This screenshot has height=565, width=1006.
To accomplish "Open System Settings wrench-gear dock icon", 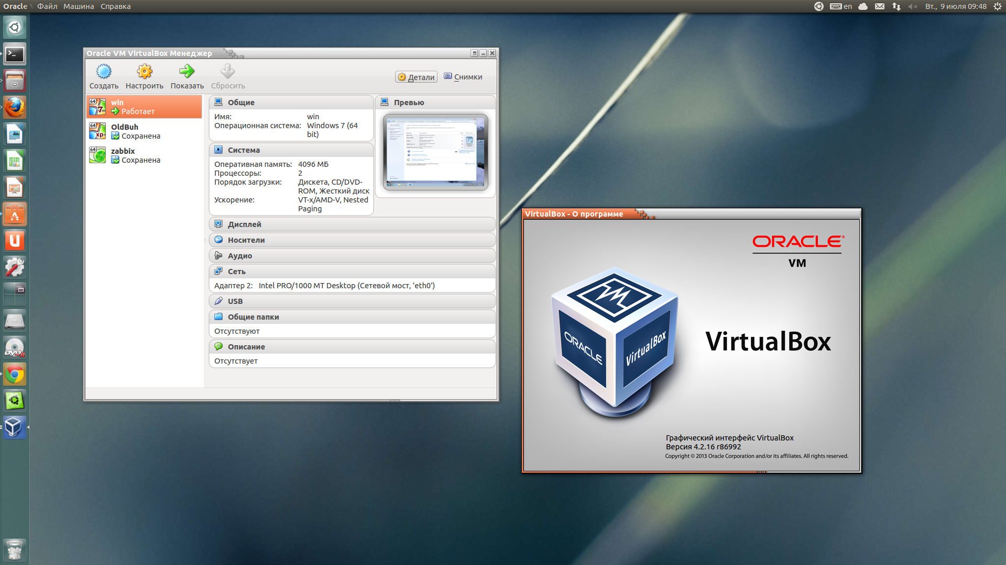I will pyautogui.click(x=15, y=267).
